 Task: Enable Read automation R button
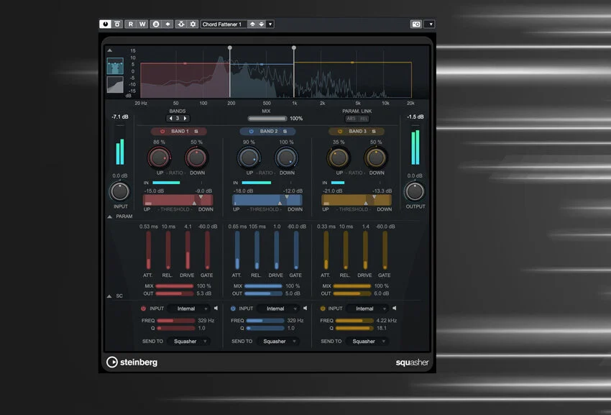131,24
